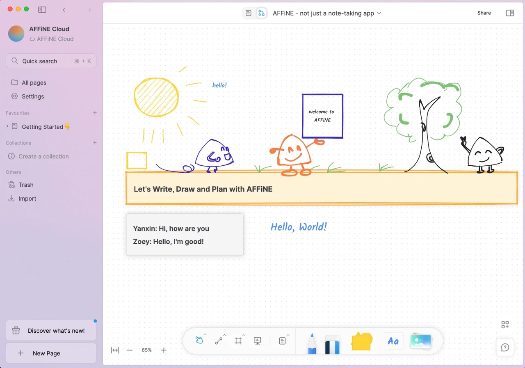Expand the connector tool options arrow

225,335
